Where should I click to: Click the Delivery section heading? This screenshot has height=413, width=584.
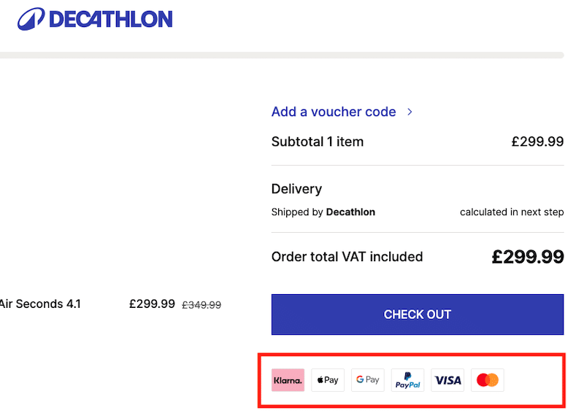pyautogui.click(x=296, y=188)
